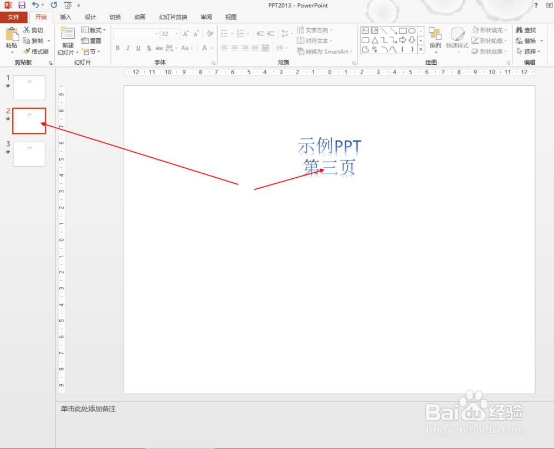Switch to the Transitions (切换) tab
Screen dimensions: 554x449
[x=115, y=17]
